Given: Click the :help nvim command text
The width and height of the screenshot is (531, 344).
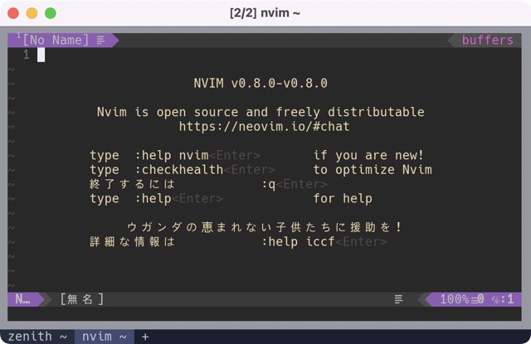Looking at the screenshot, I should tap(172, 155).
